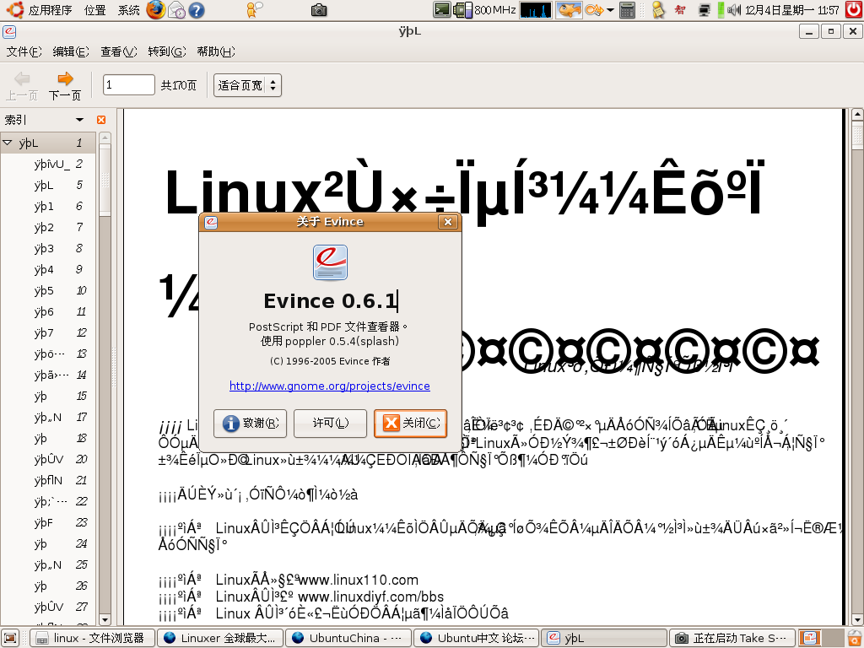Image resolution: width=864 pixels, height=648 pixels.
Task: Click the 下一页 next page arrow
Action: [x=65, y=86]
